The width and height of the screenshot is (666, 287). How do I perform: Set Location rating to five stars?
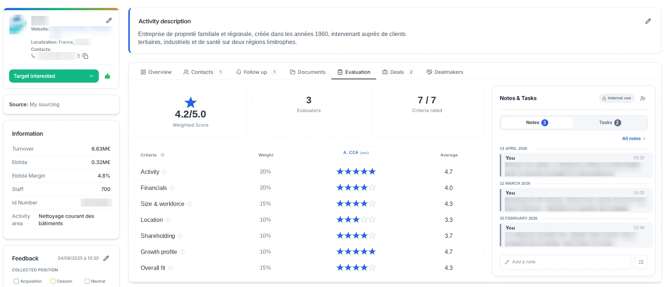click(372, 220)
